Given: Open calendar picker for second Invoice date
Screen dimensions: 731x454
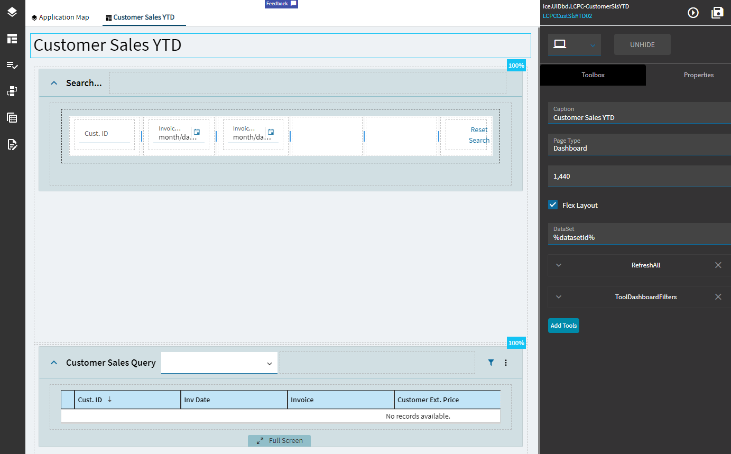Looking at the screenshot, I should pyautogui.click(x=271, y=132).
